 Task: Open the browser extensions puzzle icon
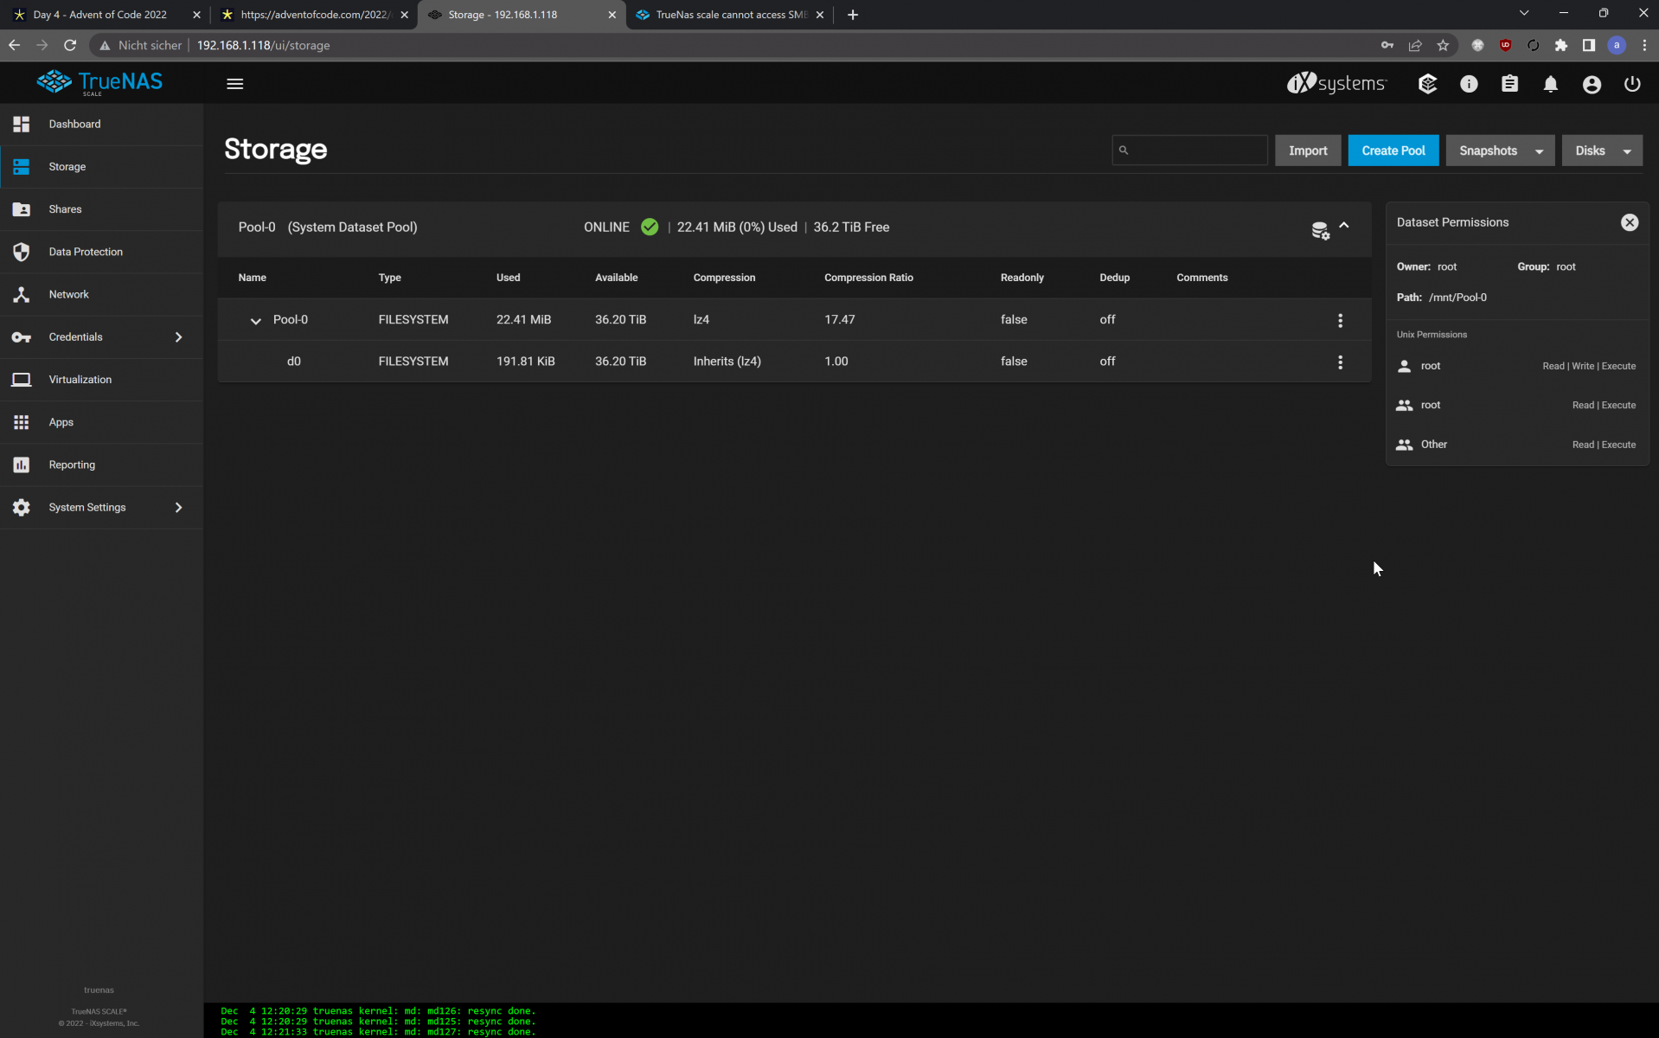click(x=1561, y=46)
